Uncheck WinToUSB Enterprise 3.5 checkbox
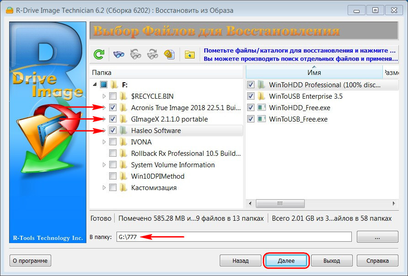The image size is (408, 276). tap(250, 96)
